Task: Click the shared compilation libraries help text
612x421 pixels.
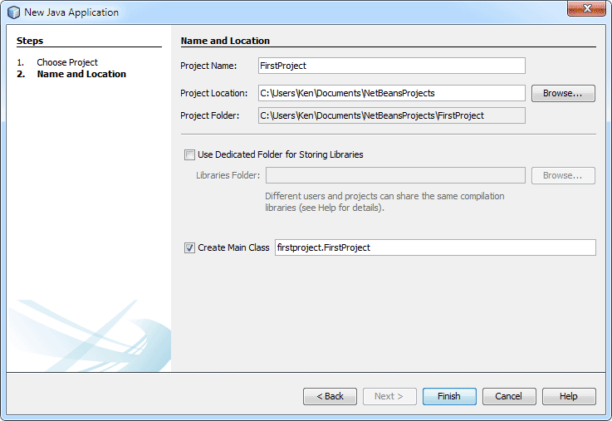Action: pos(384,202)
